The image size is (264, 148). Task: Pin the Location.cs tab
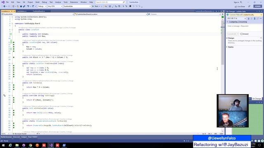pyautogui.click(x=12, y=11)
